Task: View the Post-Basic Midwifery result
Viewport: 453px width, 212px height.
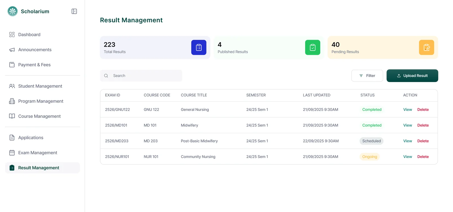Action: [x=407, y=141]
